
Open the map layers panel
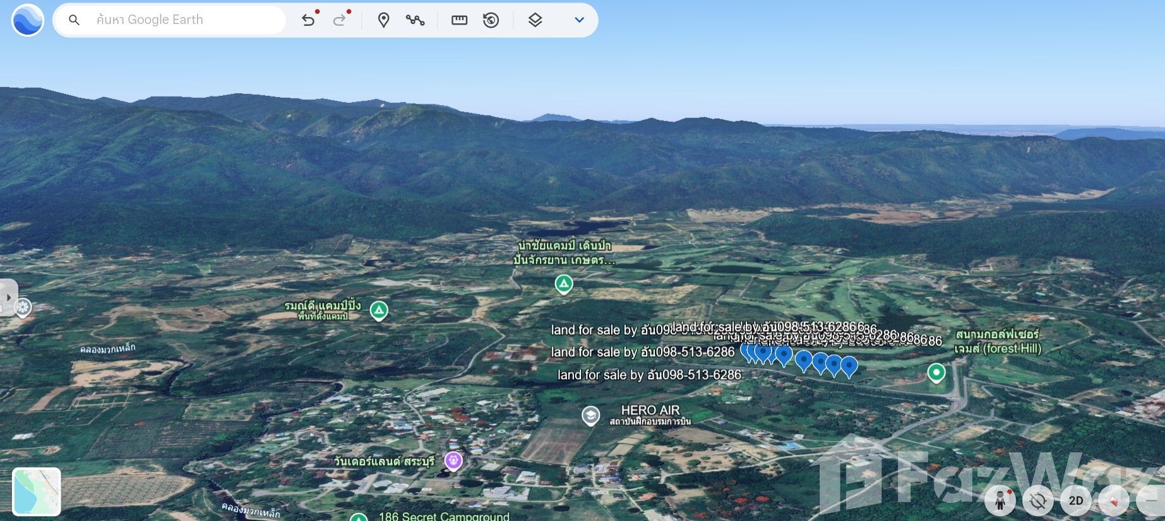(535, 20)
